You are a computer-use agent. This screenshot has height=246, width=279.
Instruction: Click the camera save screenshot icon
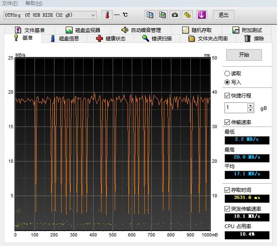pyautogui.click(x=175, y=15)
